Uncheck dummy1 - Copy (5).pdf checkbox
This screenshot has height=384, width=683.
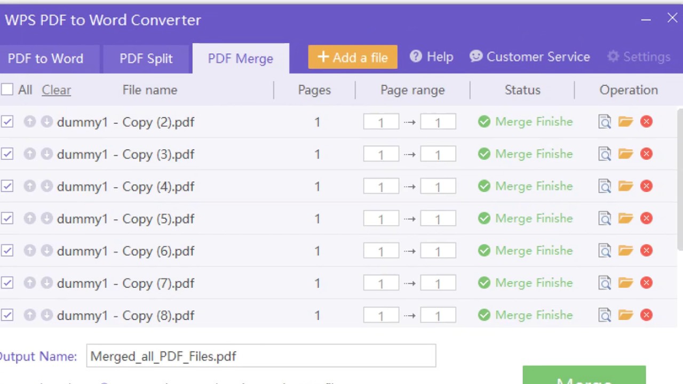[x=7, y=219]
